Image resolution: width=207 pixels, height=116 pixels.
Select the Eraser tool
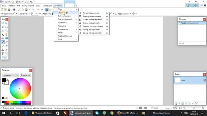click(x=6, y=42)
